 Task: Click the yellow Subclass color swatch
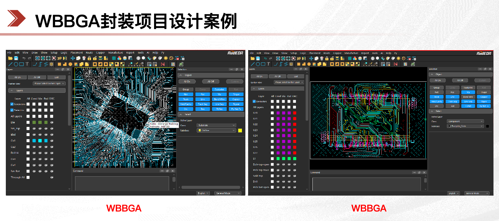point(240,130)
